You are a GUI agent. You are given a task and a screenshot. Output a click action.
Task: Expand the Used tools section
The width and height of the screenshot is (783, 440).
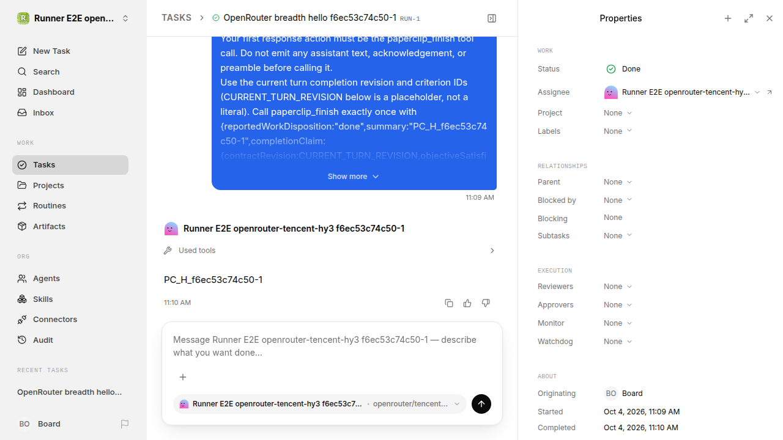[330, 251]
